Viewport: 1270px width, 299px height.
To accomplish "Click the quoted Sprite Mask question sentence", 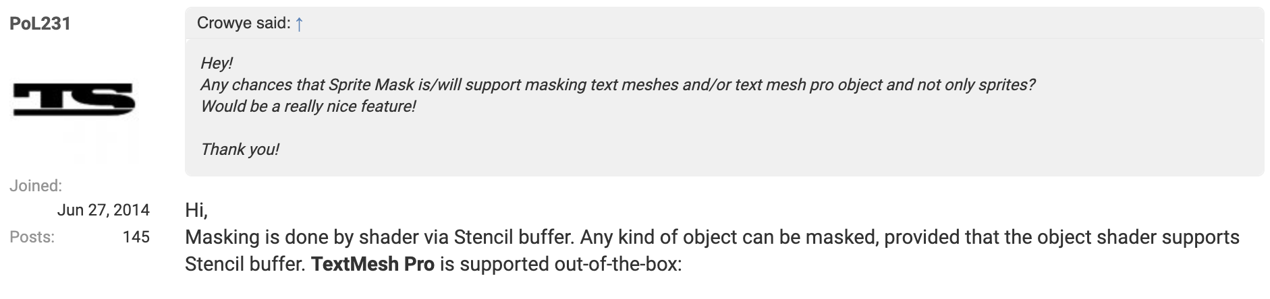I will (617, 85).
